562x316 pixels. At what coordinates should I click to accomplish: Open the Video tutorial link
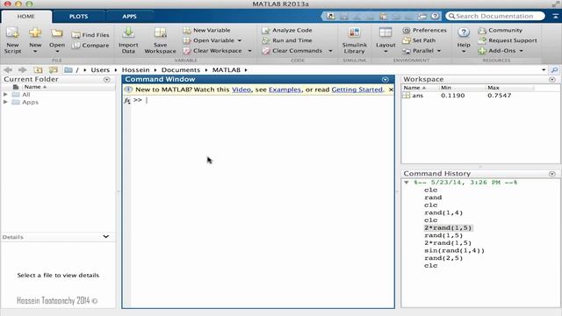[x=241, y=90]
